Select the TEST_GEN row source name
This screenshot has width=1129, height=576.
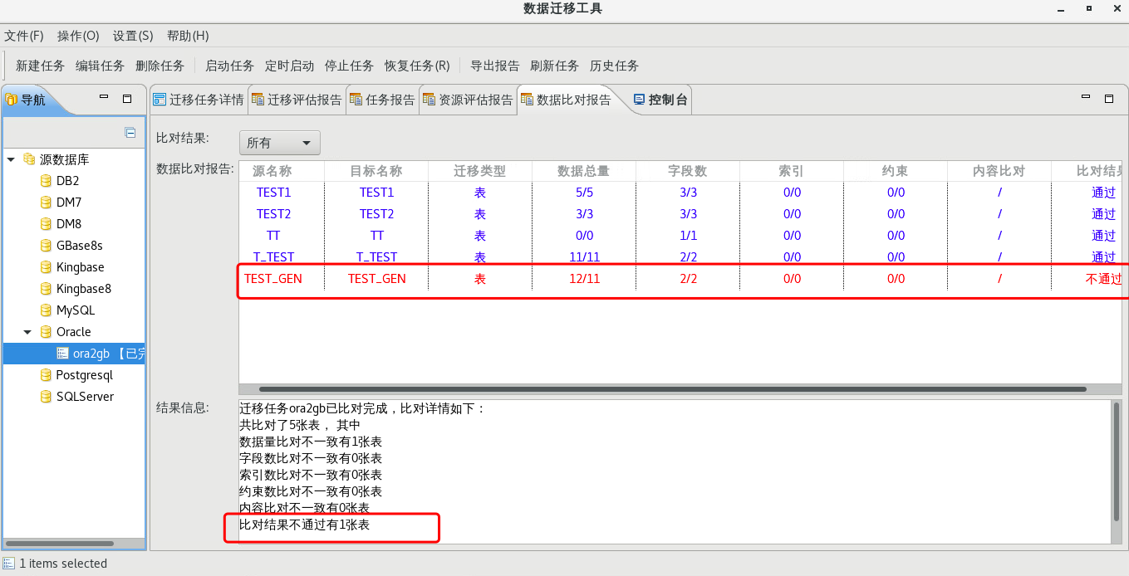point(273,279)
